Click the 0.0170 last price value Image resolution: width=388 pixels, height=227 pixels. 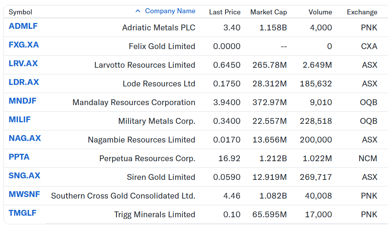click(x=227, y=140)
